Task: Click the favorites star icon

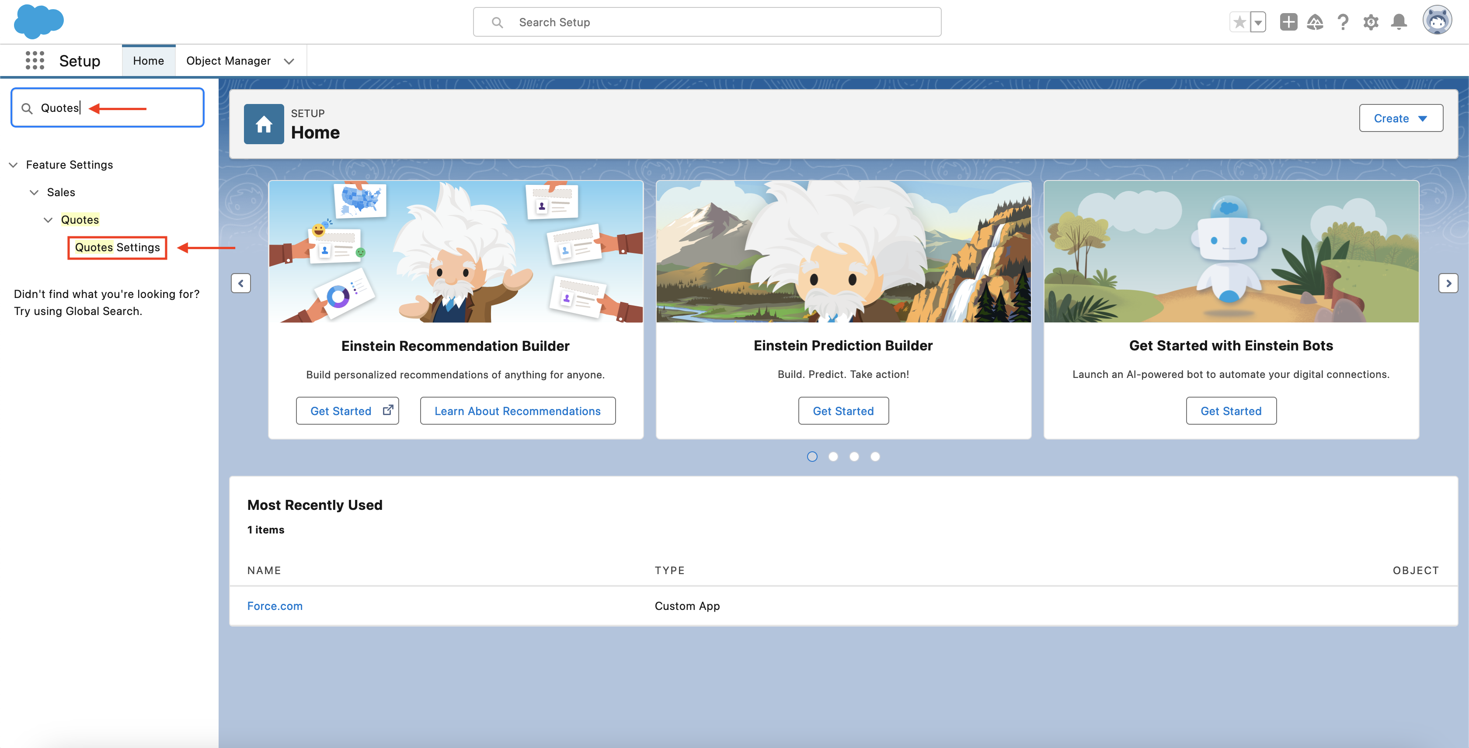Action: point(1239,22)
